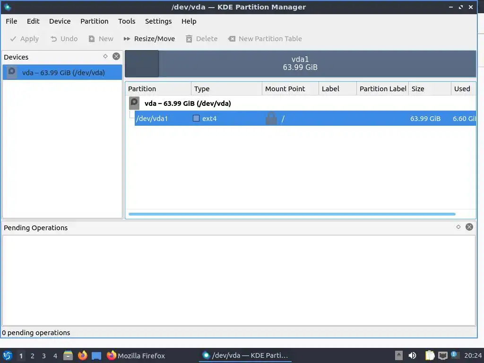Click the 20:24 clock
484x363 pixels.
(473, 355)
